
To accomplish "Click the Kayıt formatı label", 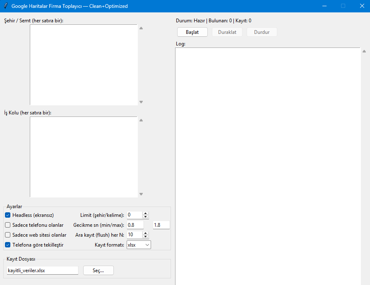I will (x=110, y=245).
